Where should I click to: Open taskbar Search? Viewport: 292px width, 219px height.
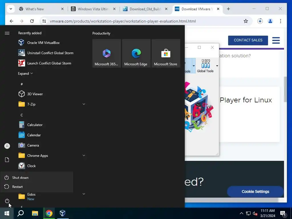click(21, 213)
